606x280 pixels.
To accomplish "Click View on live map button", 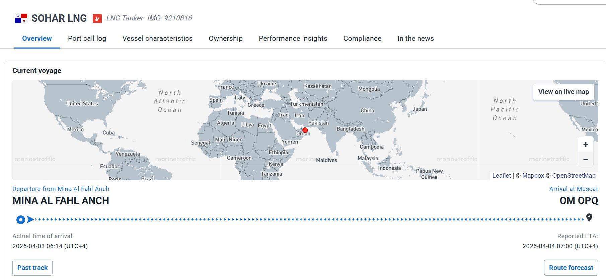I will click(x=563, y=92).
